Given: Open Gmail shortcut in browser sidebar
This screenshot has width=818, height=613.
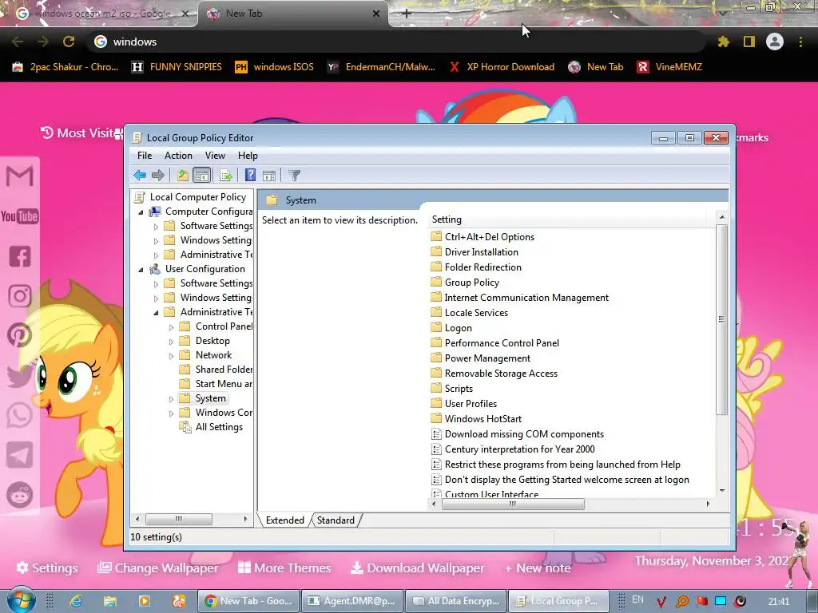Looking at the screenshot, I should coord(20,176).
